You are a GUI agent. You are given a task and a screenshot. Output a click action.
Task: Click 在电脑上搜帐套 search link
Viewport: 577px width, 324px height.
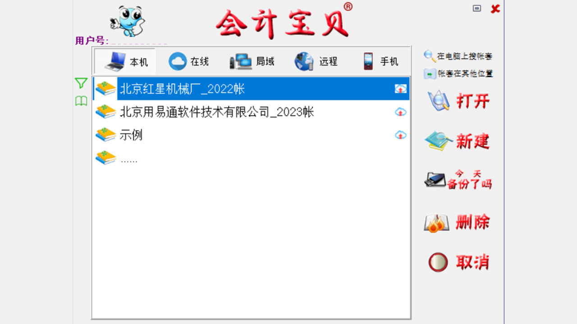click(458, 56)
